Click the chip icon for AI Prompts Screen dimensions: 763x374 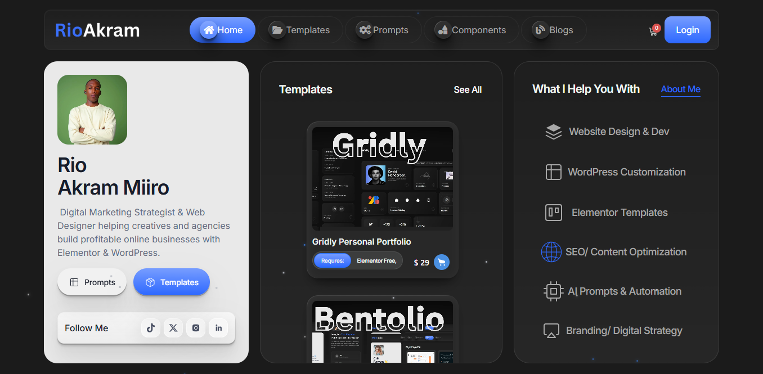point(553,291)
